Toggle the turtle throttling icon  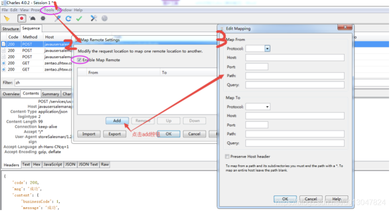coord(33,18)
